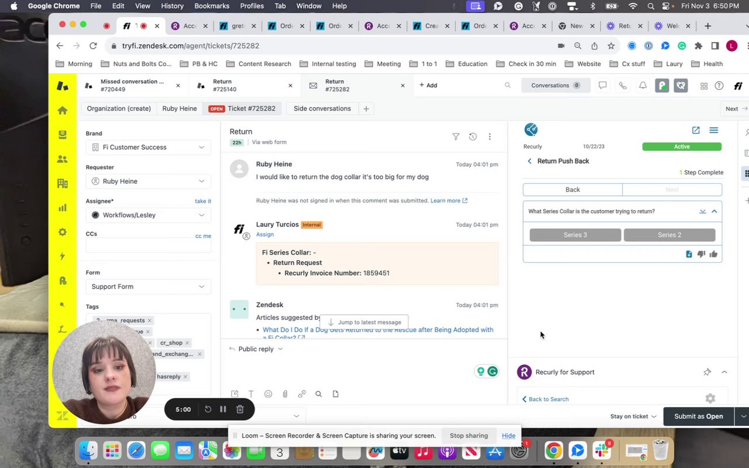749x468 pixels.
Task: Open the Stay on ticket dropdown
Action: pos(633,417)
